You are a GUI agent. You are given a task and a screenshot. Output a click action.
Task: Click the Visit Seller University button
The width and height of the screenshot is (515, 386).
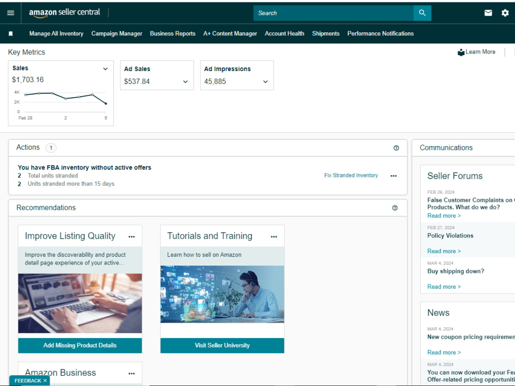click(222, 345)
